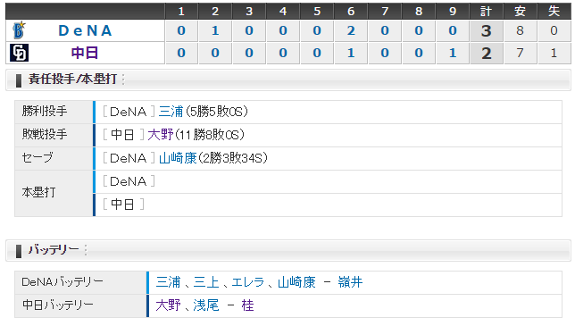The image size is (575, 326).
Task: Open save pitcher 山崎康 player page
Action: [x=178, y=158]
